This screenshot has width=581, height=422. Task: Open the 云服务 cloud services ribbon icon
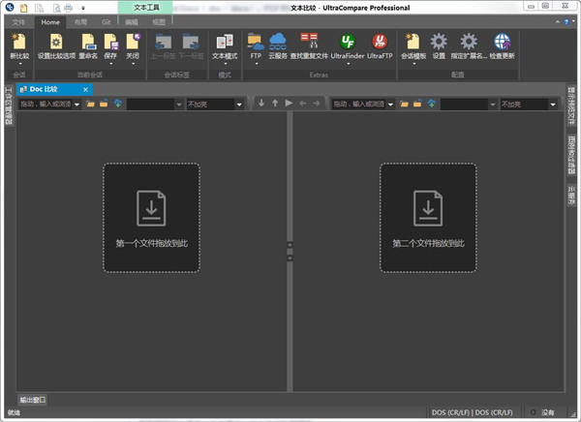tap(278, 42)
